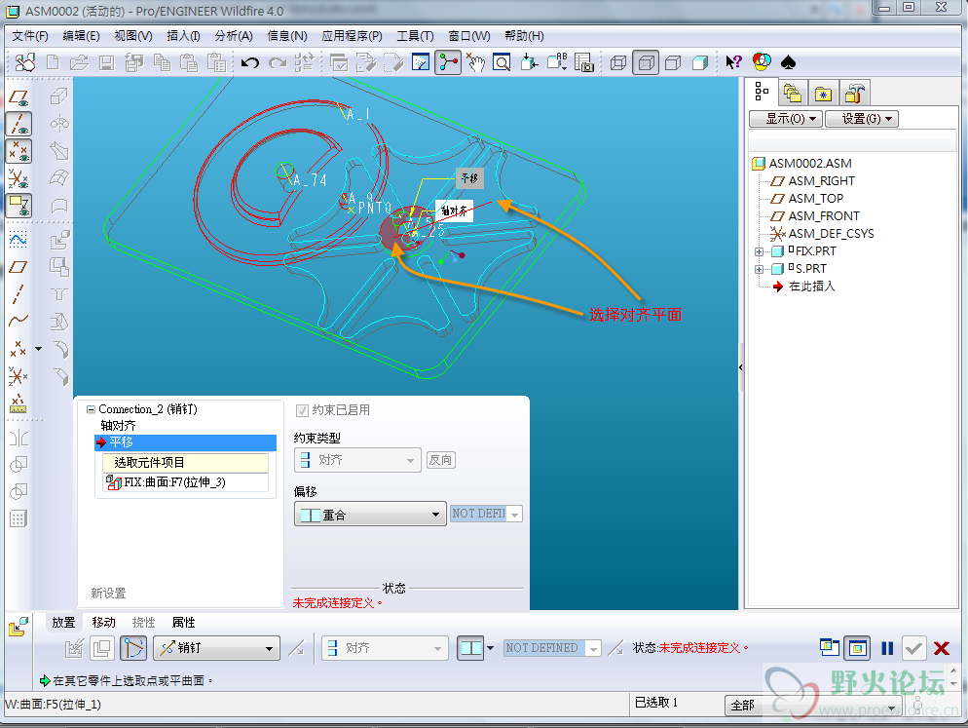The height and width of the screenshot is (728, 968).
Task: Open the 帮助(H) menu
Action: pyautogui.click(x=524, y=36)
